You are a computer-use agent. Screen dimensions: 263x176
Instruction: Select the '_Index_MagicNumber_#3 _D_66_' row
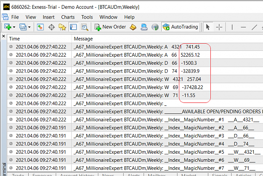pos(135,136)
